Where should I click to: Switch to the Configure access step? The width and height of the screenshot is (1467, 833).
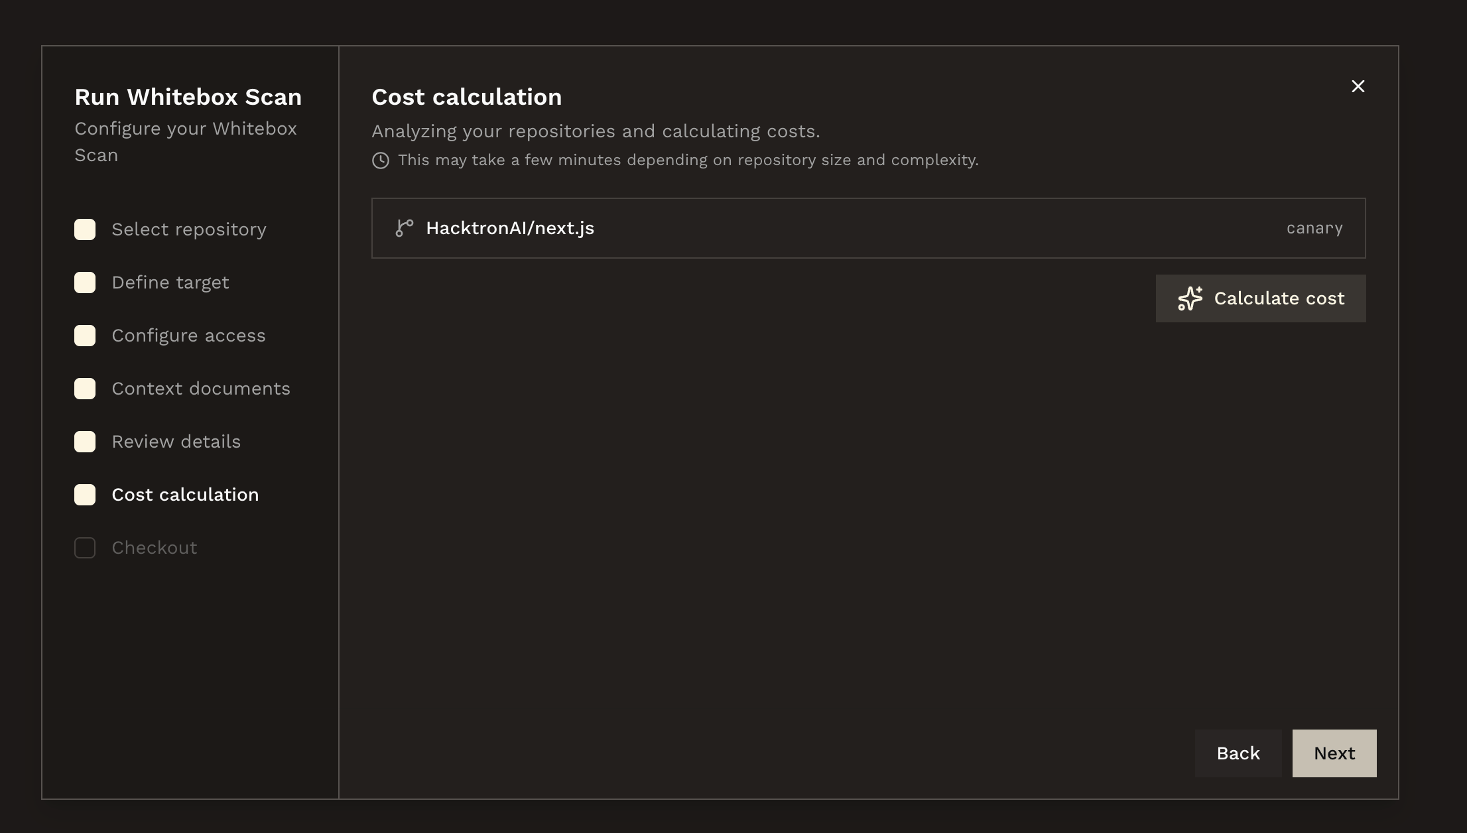[x=188, y=336]
